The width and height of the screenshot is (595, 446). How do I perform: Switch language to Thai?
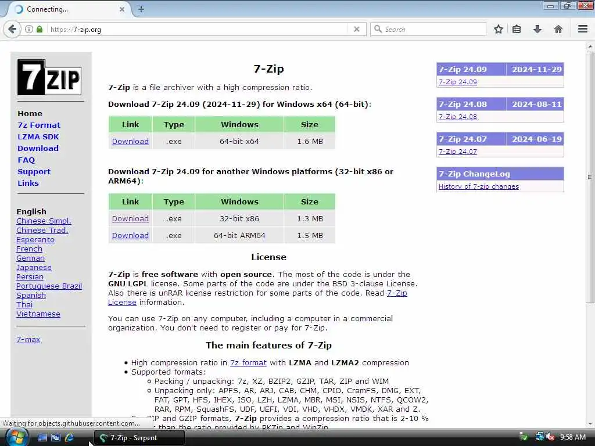click(24, 304)
